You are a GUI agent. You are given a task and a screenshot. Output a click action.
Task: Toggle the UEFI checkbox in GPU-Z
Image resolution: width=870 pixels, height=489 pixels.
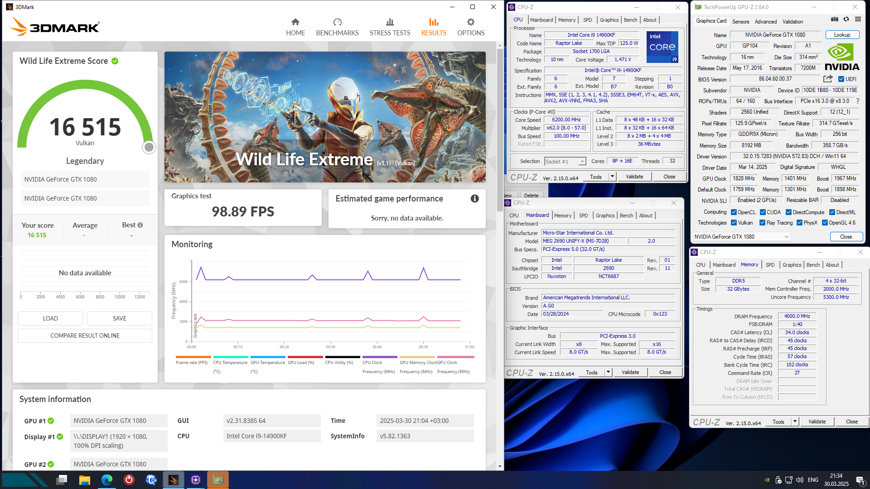click(x=841, y=79)
